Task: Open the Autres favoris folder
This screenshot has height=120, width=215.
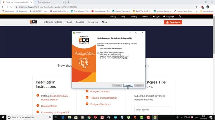Action: 207,11
